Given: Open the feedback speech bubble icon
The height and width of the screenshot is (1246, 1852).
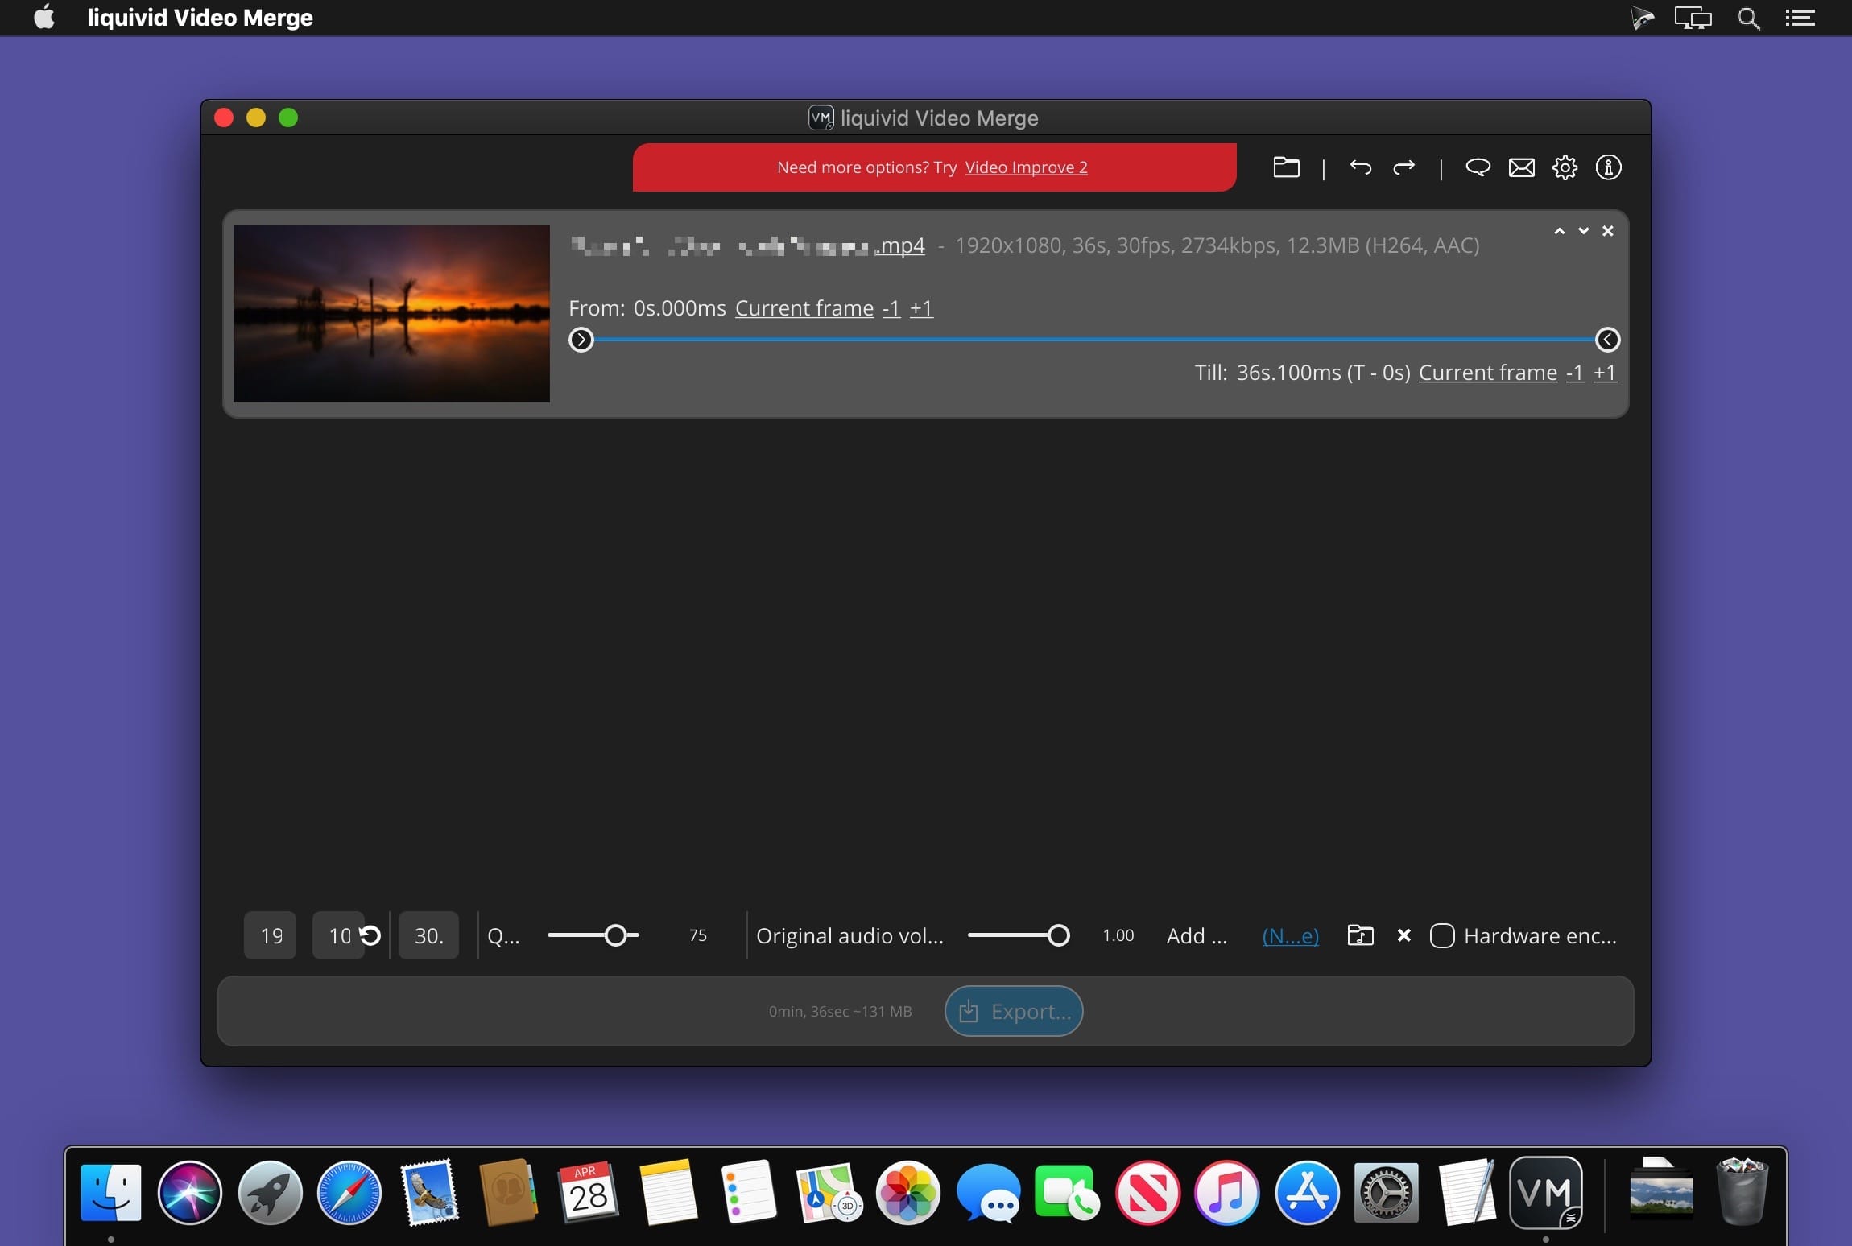Looking at the screenshot, I should point(1478,167).
